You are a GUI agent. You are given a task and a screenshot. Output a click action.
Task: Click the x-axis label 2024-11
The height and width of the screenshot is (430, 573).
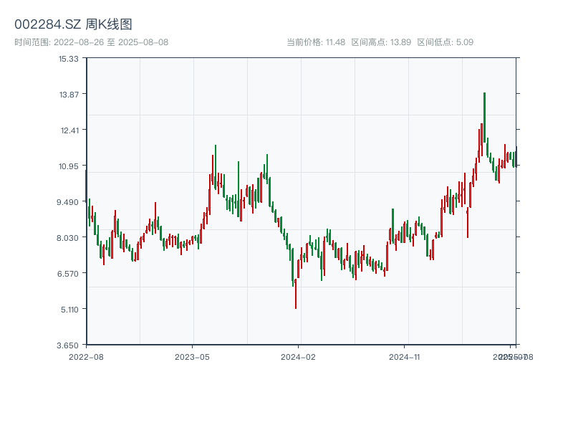(x=404, y=357)
